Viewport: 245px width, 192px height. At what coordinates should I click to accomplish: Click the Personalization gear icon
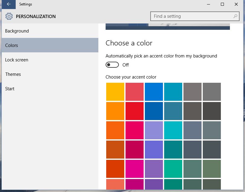[x=9, y=17]
